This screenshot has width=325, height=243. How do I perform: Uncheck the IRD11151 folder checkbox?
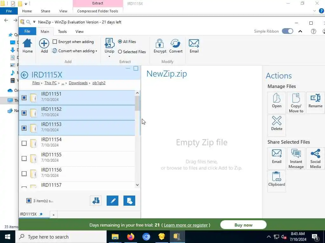[x=24, y=97]
